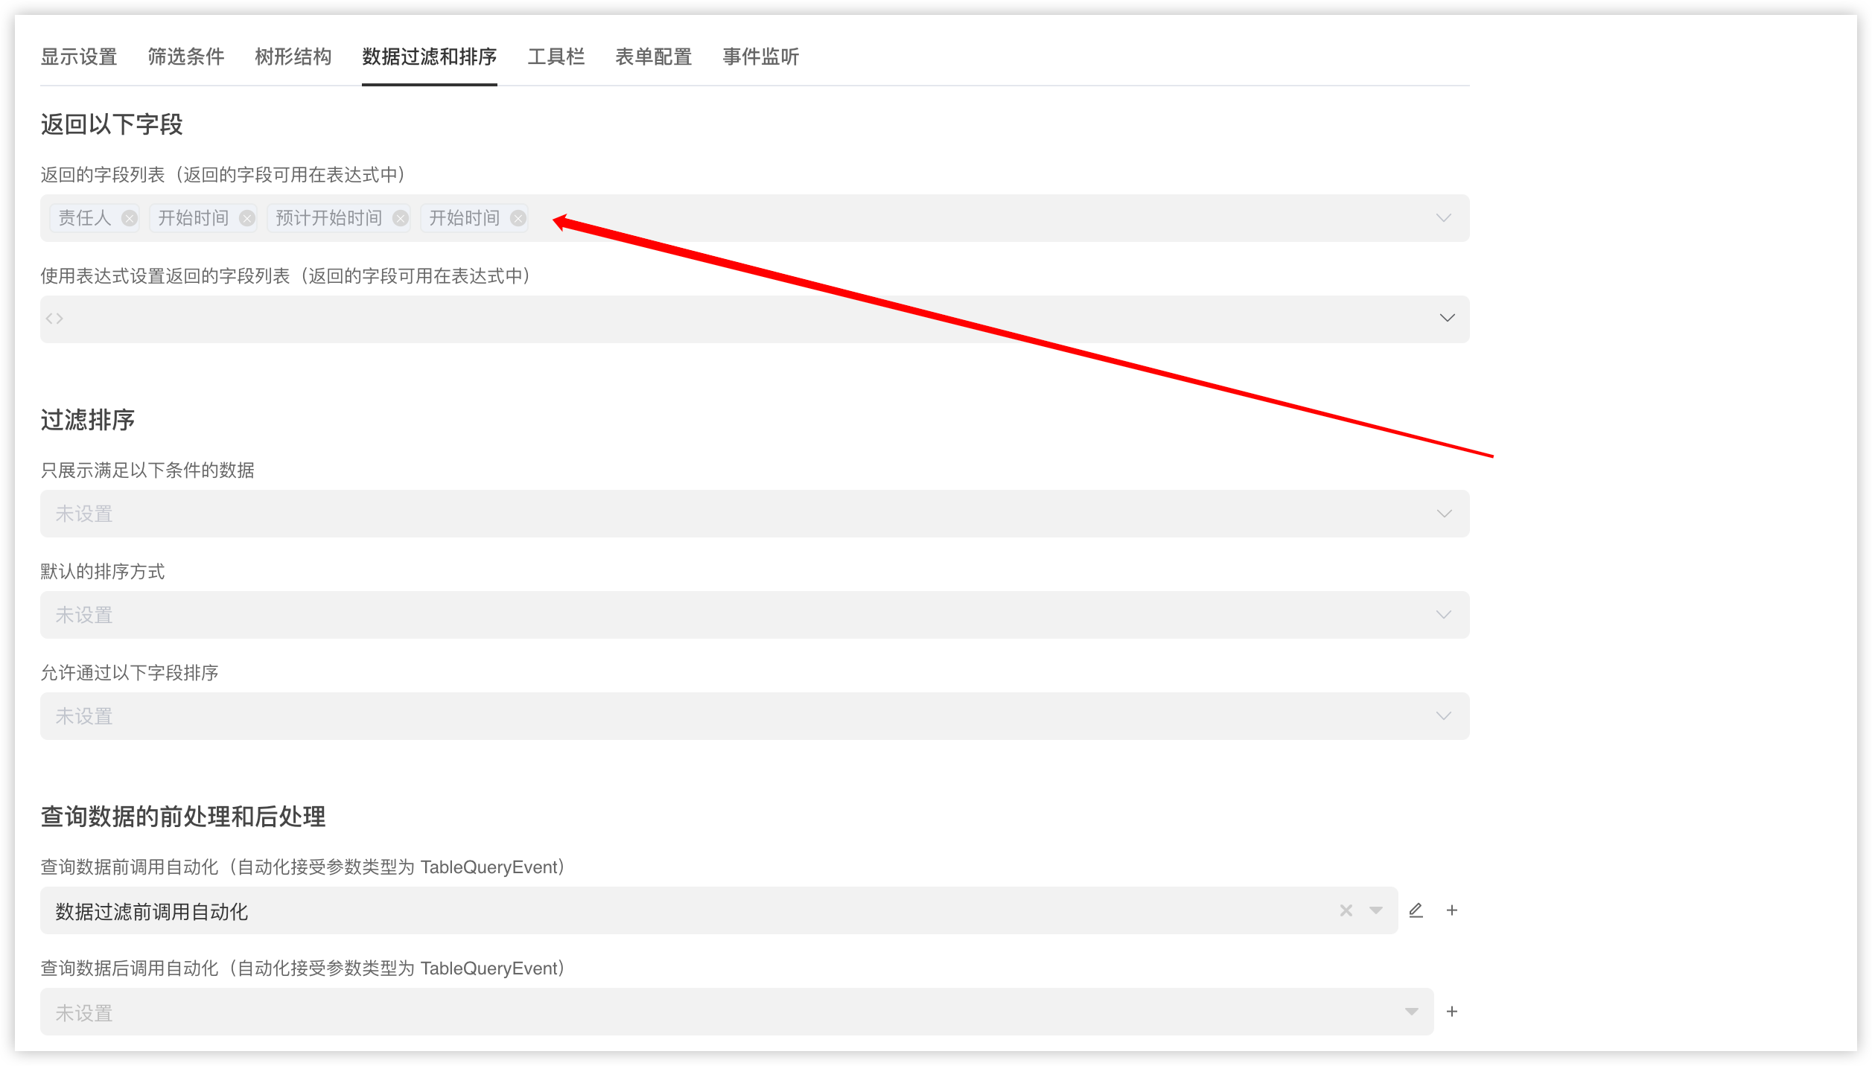The width and height of the screenshot is (1872, 1066).
Task: Clear the 数据过滤前调用自动化 selection with the × icon
Action: click(1345, 910)
